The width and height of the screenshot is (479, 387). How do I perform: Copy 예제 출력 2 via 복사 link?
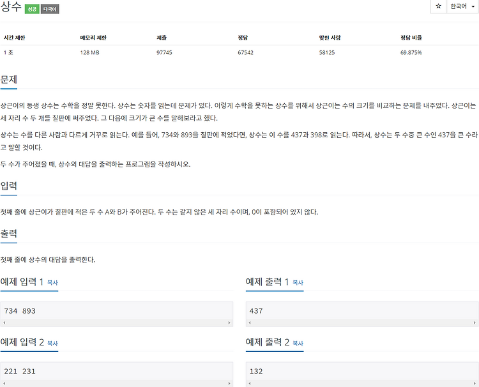pyautogui.click(x=298, y=344)
